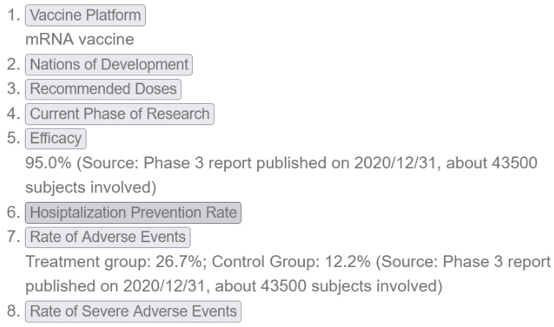Click list number 2 beside Nations of Development
Viewport: 554px width, 327px height.
pos(12,64)
